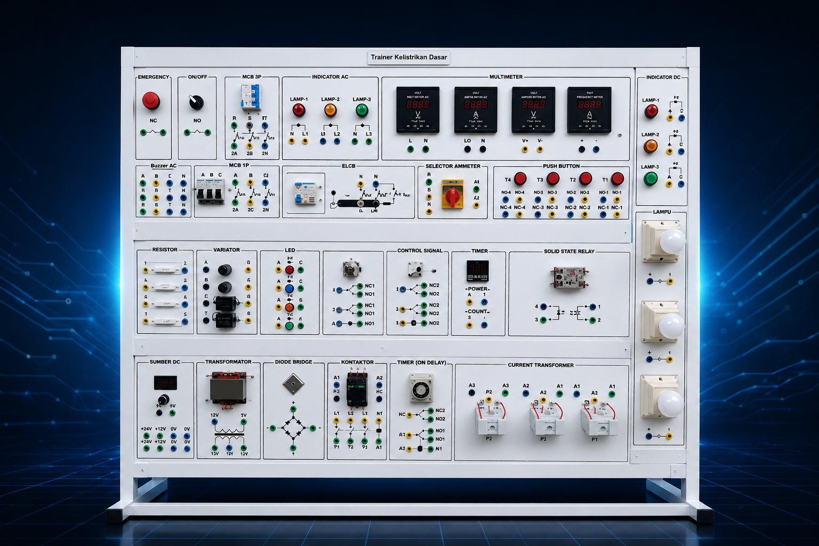The image size is (819, 546).
Task: Turn the second VARIATOR knob
Action: [x=224, y=287]
